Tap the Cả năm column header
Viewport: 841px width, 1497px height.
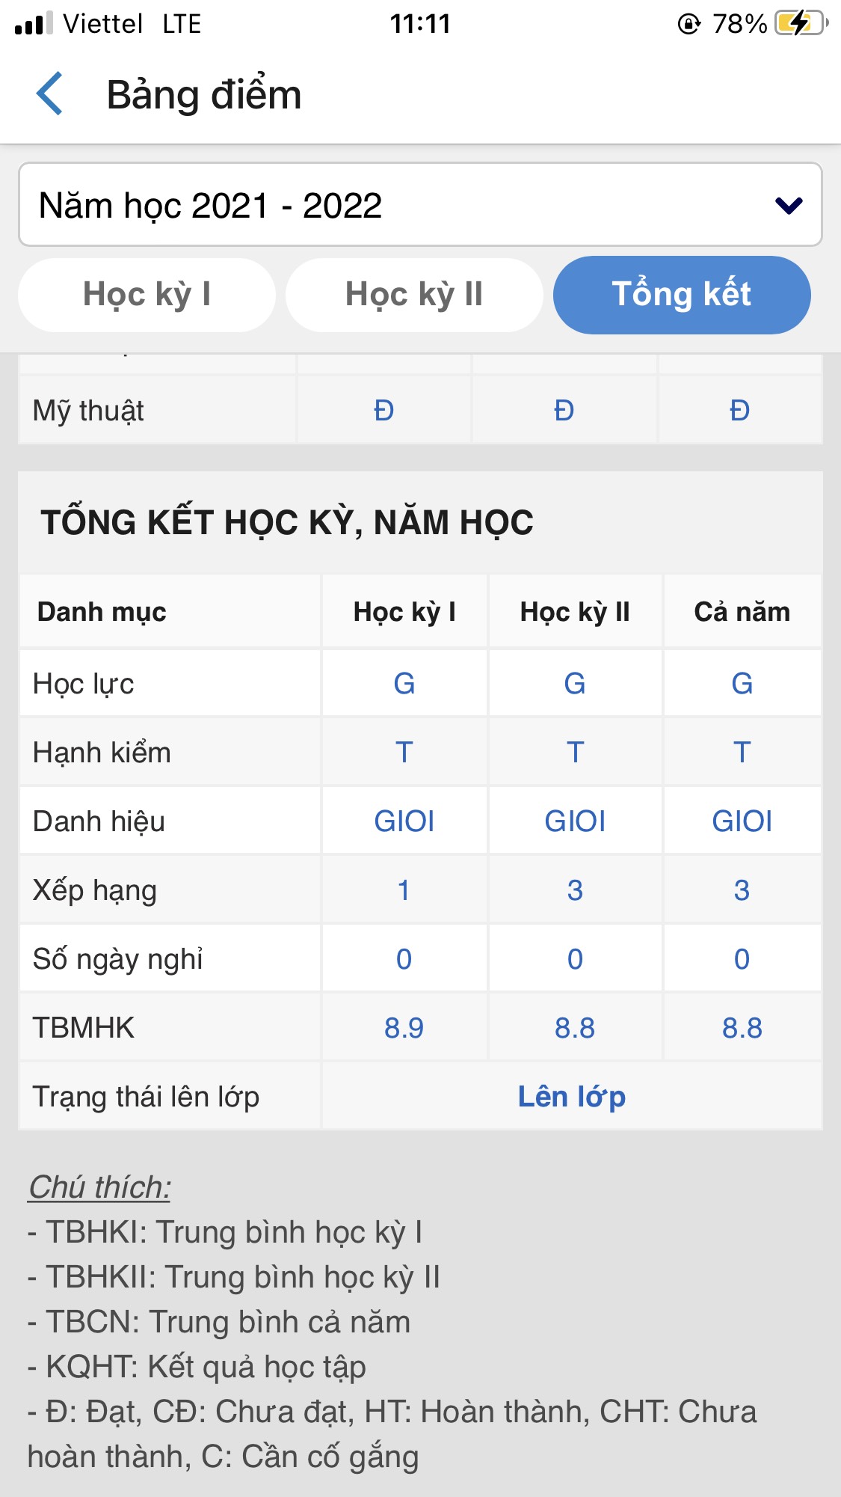click(742, 612)
